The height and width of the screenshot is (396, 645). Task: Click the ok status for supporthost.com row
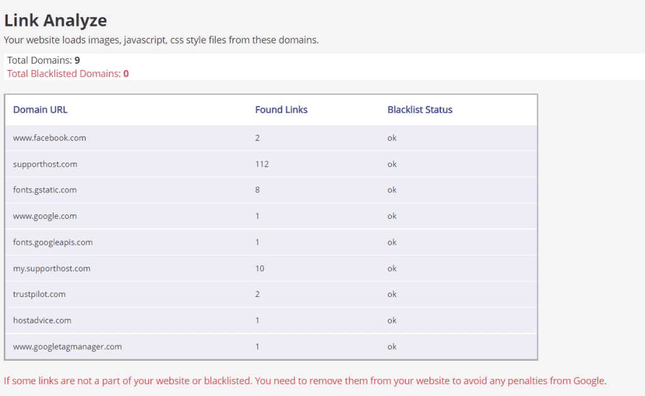coord(392,164)
